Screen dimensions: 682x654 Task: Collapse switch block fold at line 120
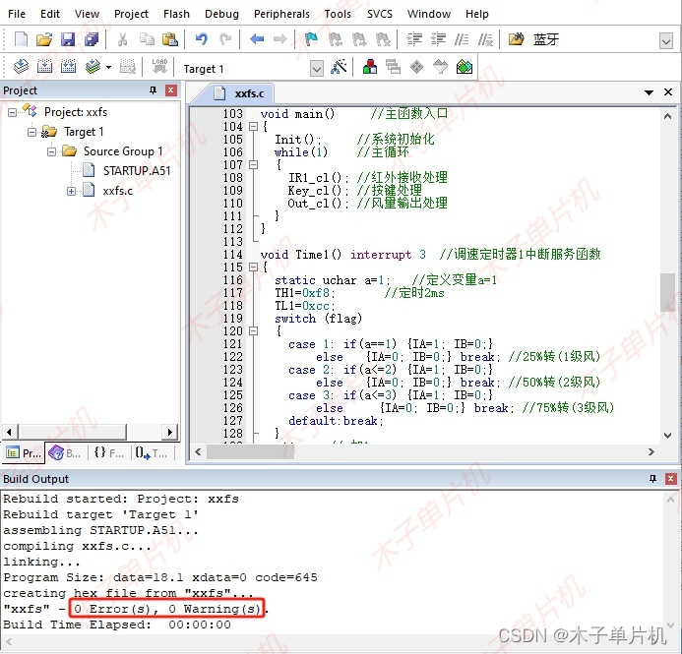point(253,331)
